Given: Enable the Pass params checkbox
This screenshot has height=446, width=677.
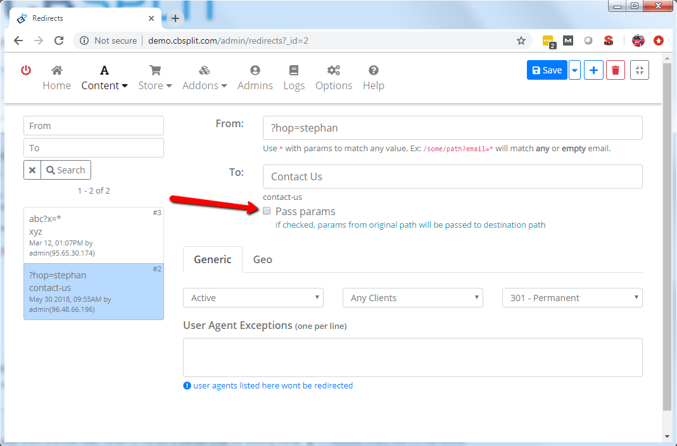Looking at the screenshot, I should click(267, 211).
